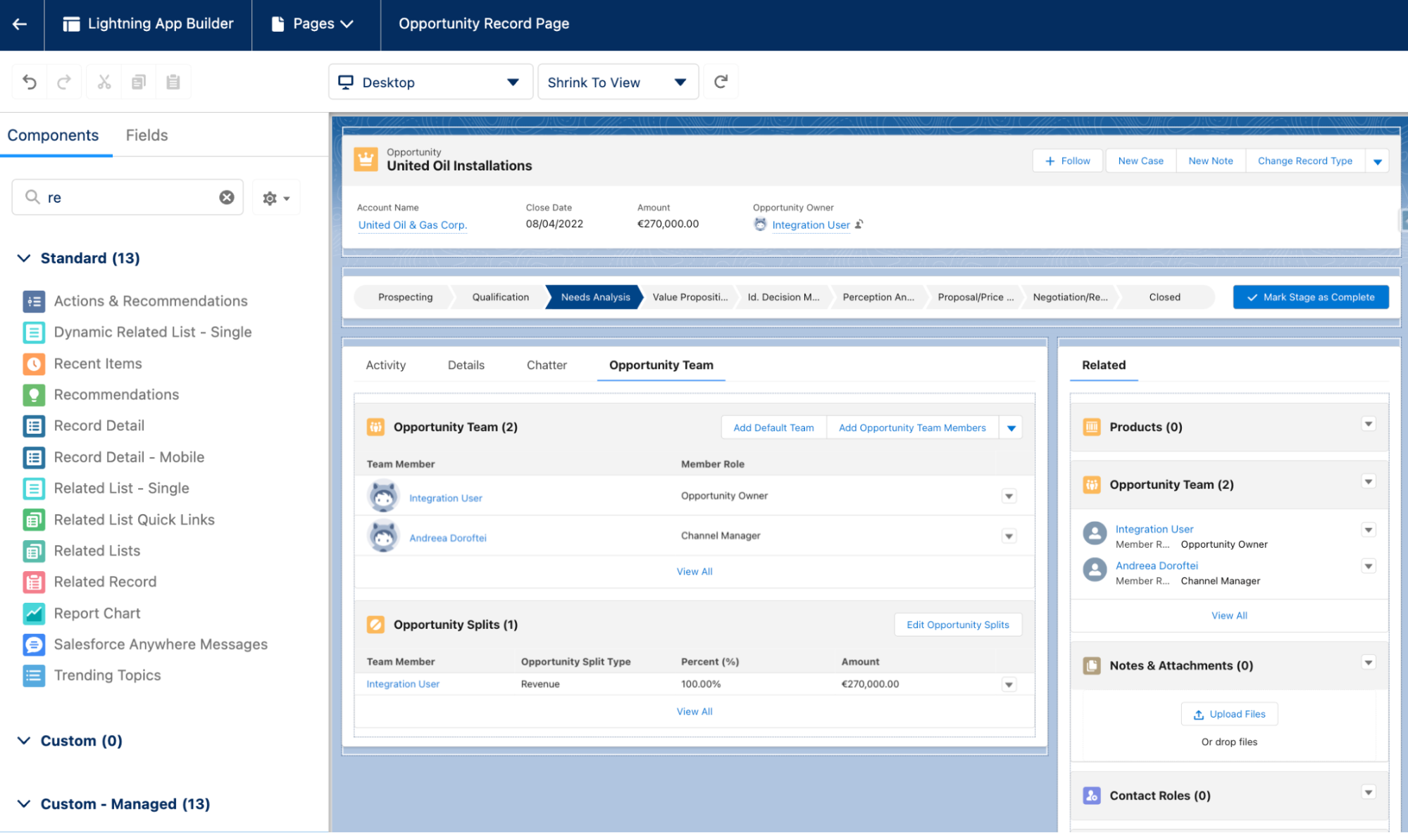Click the component search input field

click(x=127, y=197)
